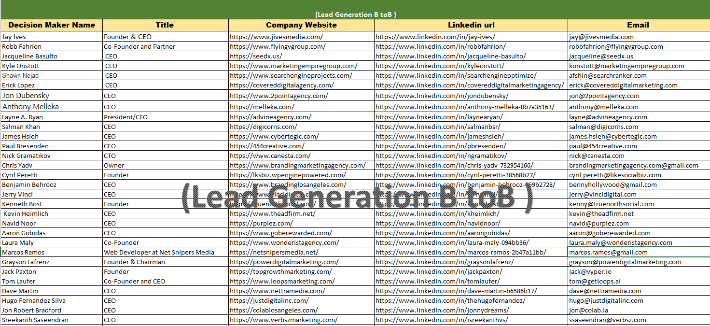This screenshot has height=326, width=710.
Task: Select the Sreekanth Saseendran name cell
Action: click(52, 320)
